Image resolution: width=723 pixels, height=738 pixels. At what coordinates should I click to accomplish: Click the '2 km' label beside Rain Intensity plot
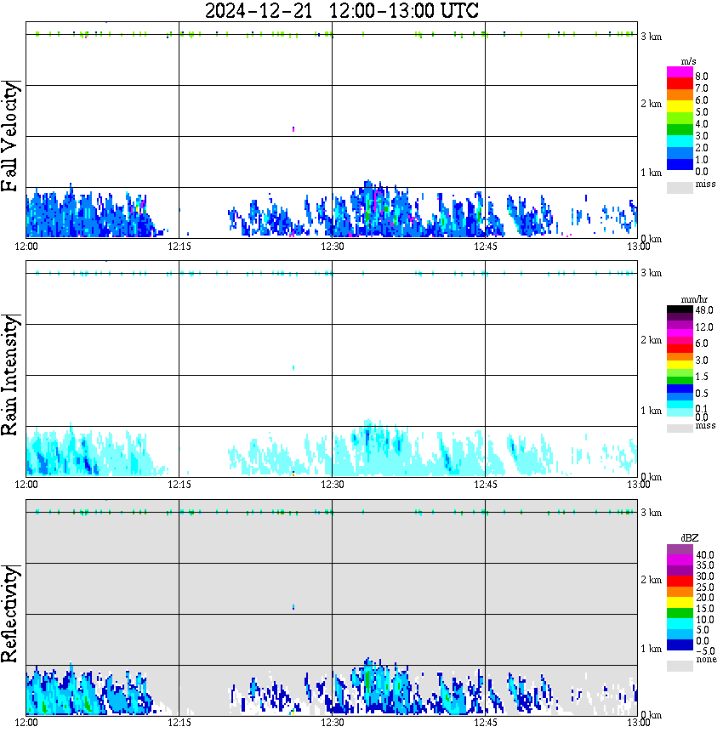coord(652,340)
